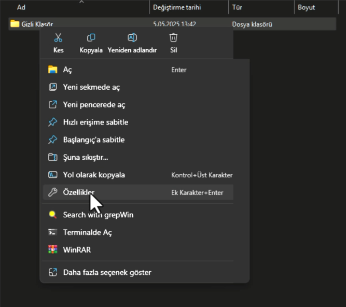Select Yol olarak kopyala entry
The width and height of the screenshot is (346, 307).
[93, 175]
